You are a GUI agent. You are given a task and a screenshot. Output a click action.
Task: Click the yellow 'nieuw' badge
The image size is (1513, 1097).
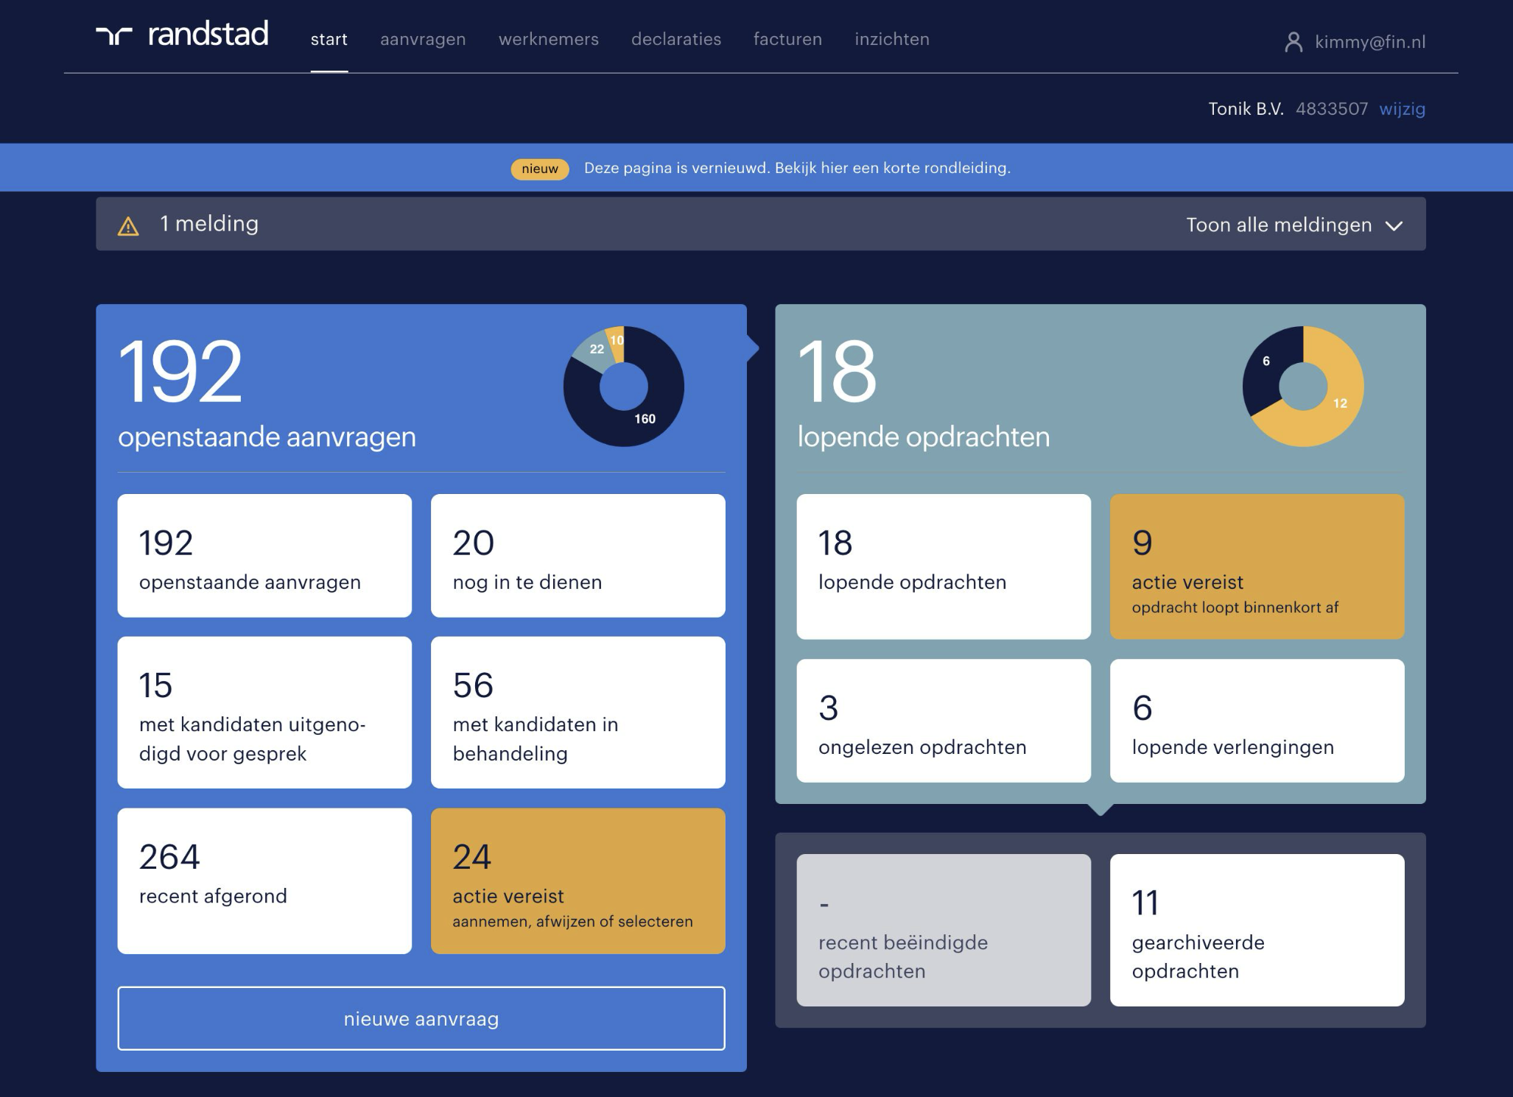(x=539, y=169)
